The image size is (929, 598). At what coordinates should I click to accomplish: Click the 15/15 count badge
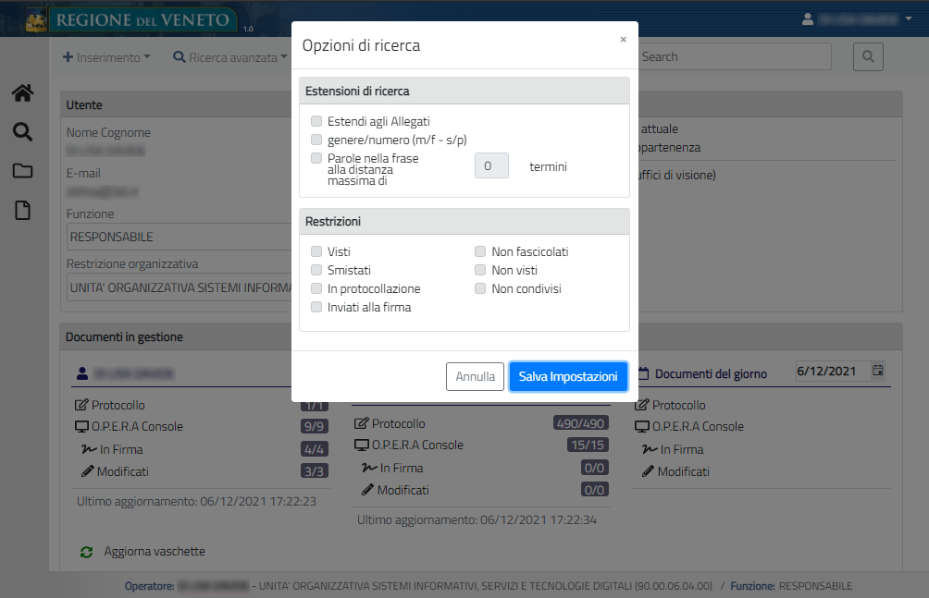pos(588,445)
